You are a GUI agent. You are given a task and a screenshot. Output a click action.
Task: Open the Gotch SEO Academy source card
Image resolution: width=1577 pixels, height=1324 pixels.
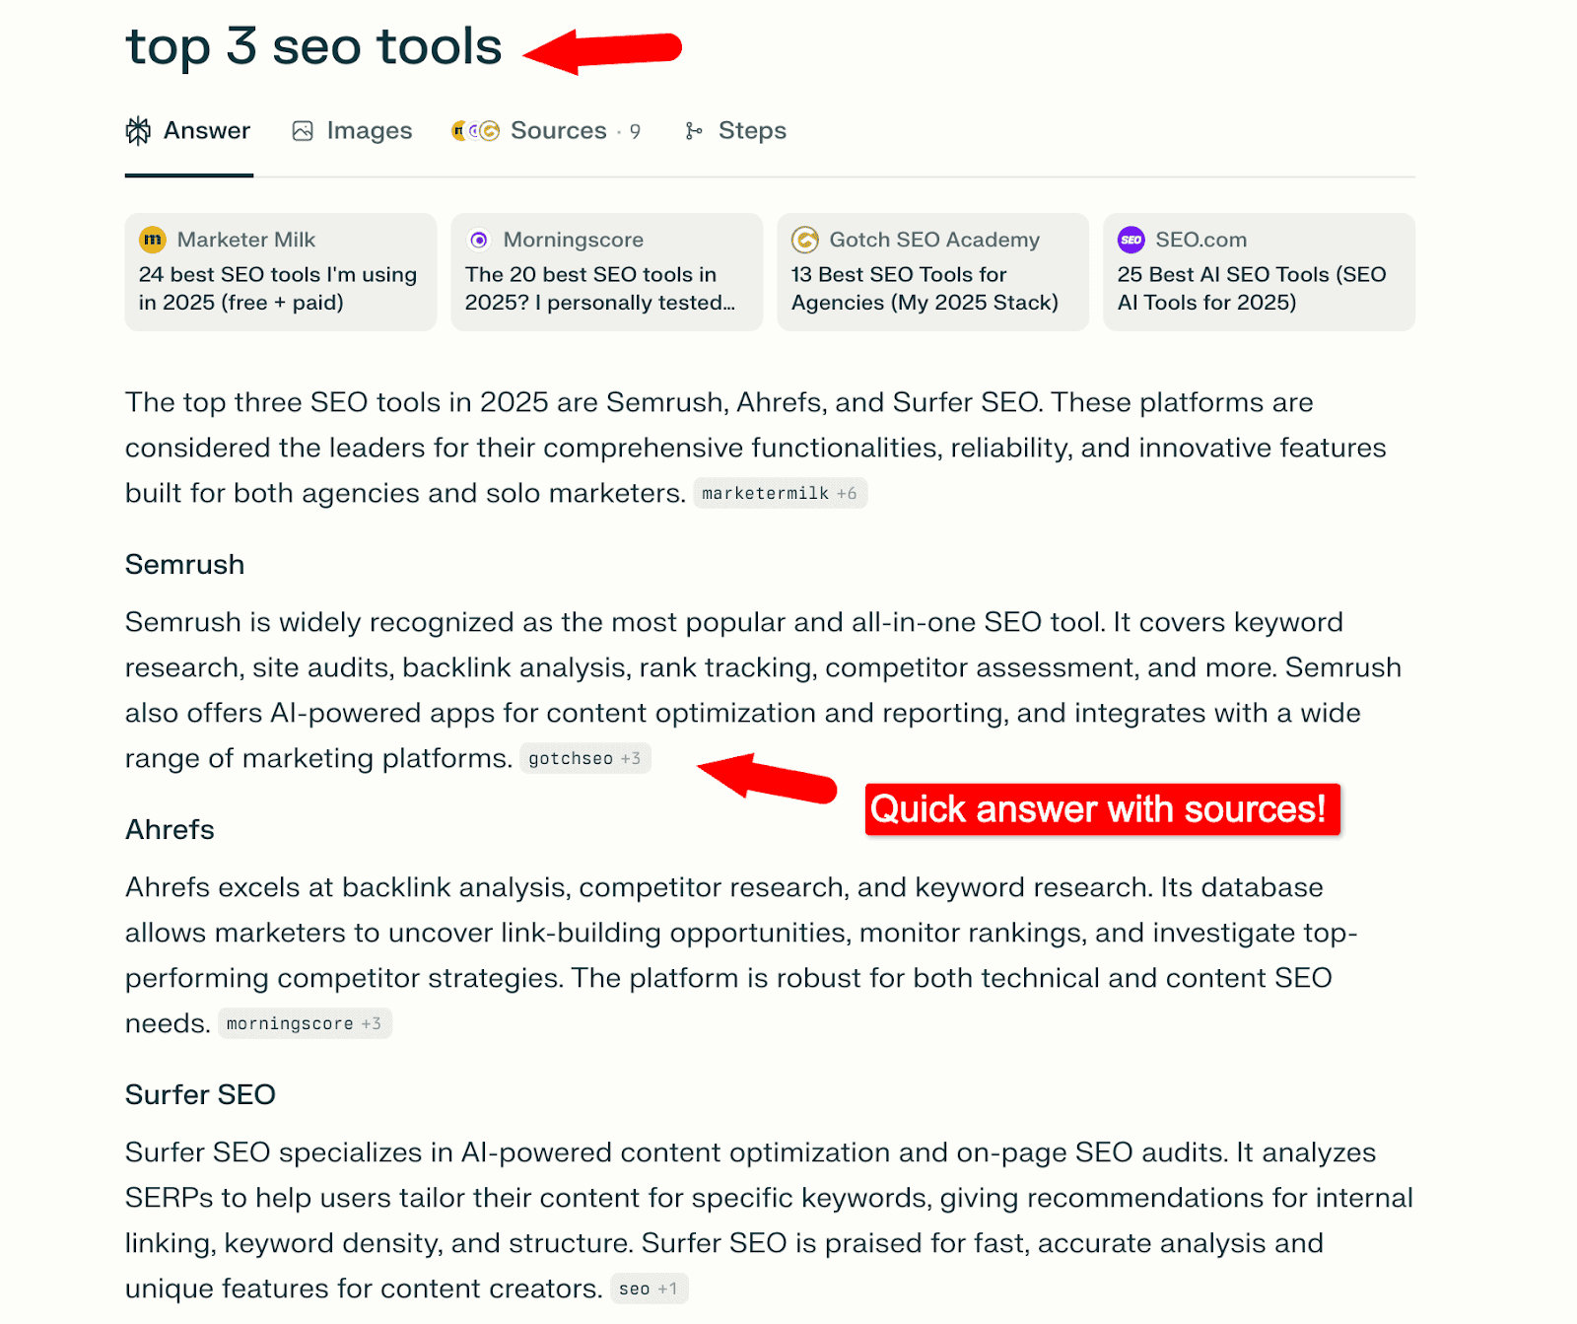(x=933, y=271)
